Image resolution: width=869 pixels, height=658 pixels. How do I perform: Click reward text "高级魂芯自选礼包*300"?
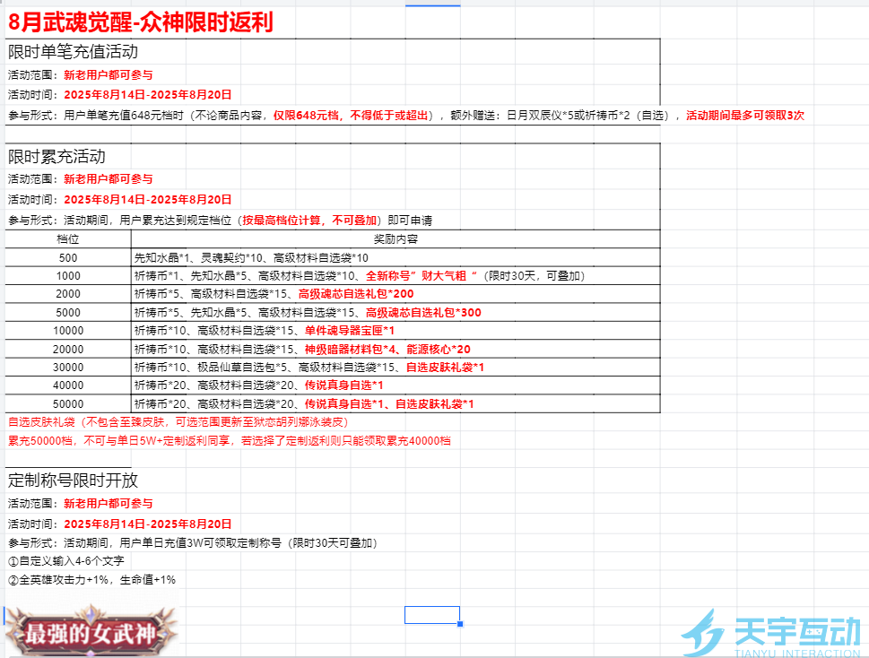click(423, 312)
